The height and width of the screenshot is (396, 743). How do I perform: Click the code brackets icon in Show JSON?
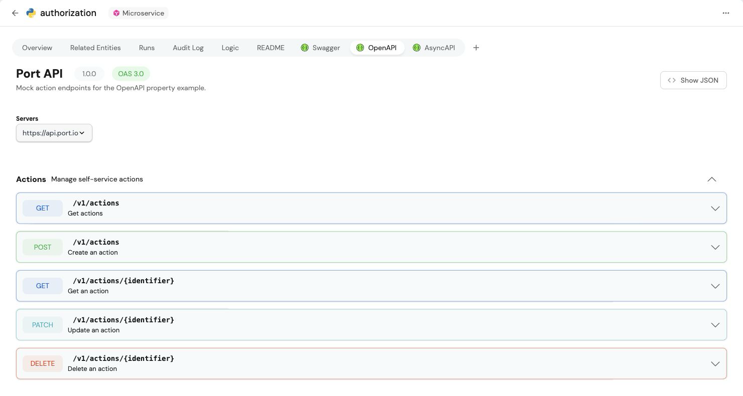(x=672, y=80)
